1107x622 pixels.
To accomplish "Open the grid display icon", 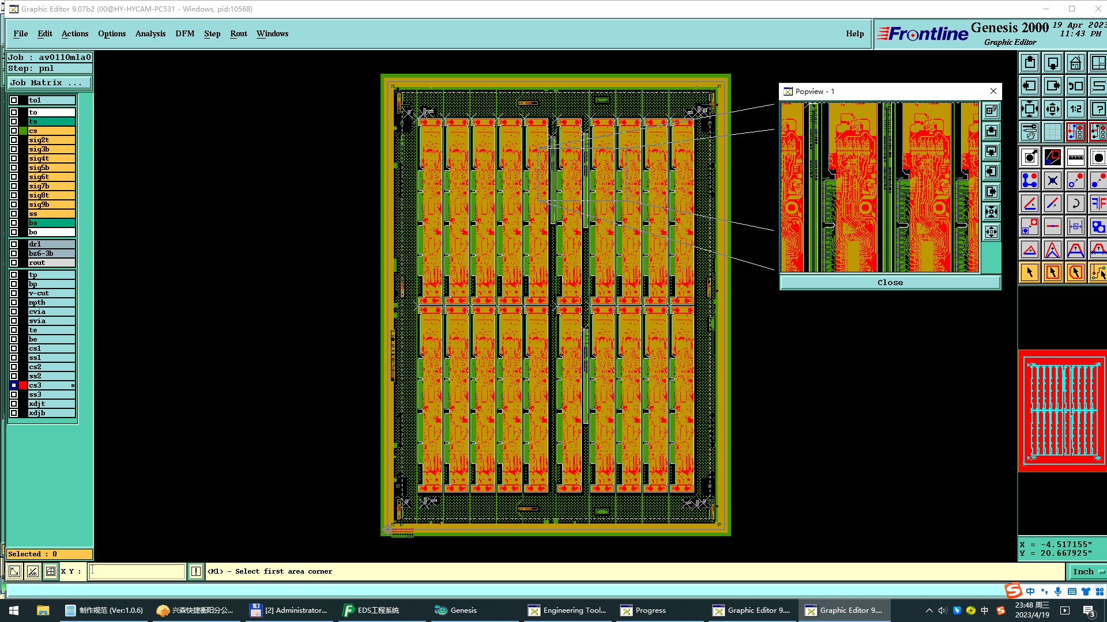I will point(1052,132).
